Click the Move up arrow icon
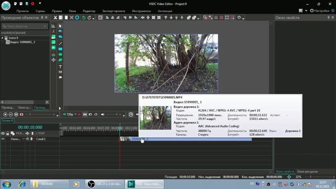The image size is (336, 189). tap(166, 17)
